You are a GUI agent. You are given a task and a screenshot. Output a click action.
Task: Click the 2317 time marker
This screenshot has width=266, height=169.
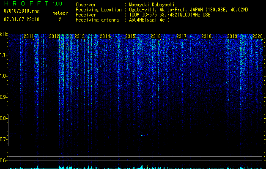point(181,36)
